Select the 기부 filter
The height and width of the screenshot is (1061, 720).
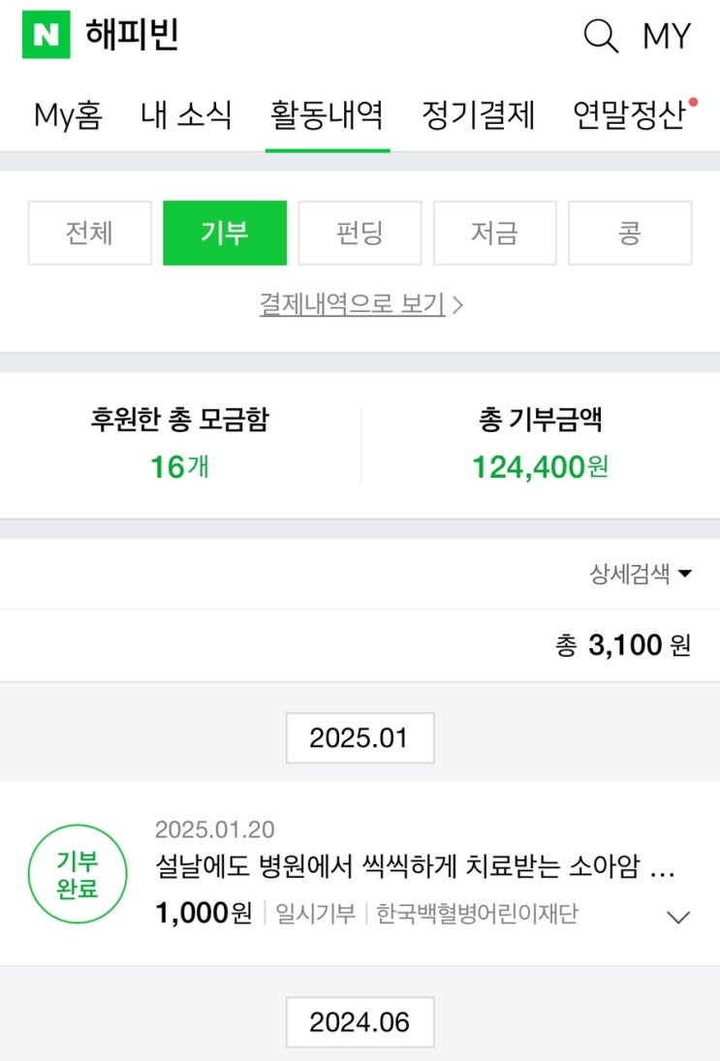click(x=225, y=233)
